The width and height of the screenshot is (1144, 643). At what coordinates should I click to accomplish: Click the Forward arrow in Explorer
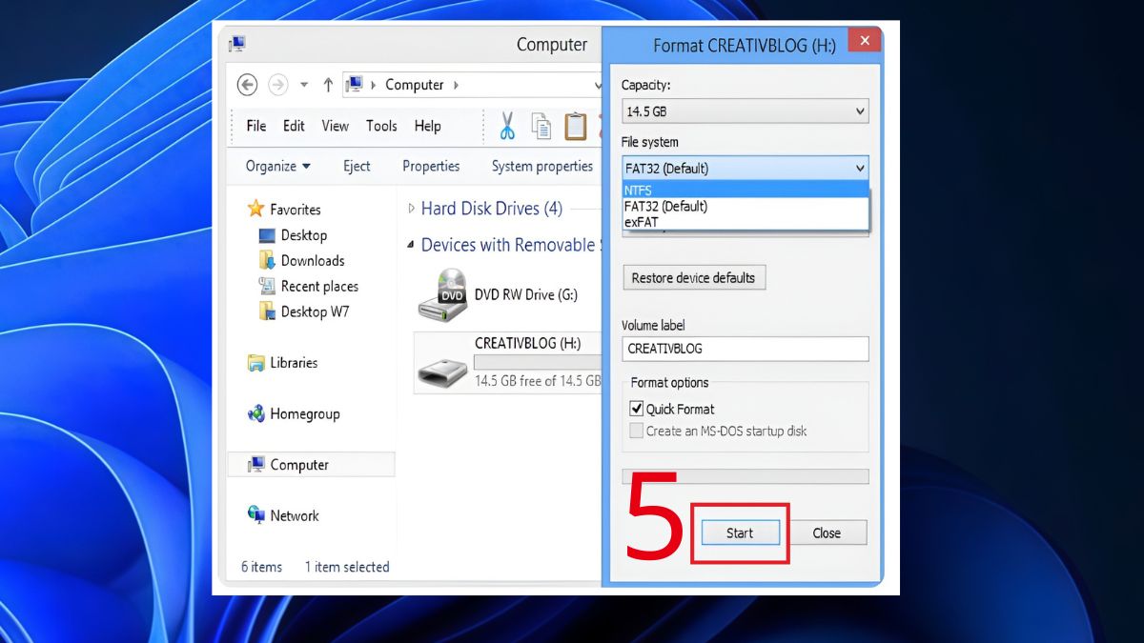coord(277,85)
